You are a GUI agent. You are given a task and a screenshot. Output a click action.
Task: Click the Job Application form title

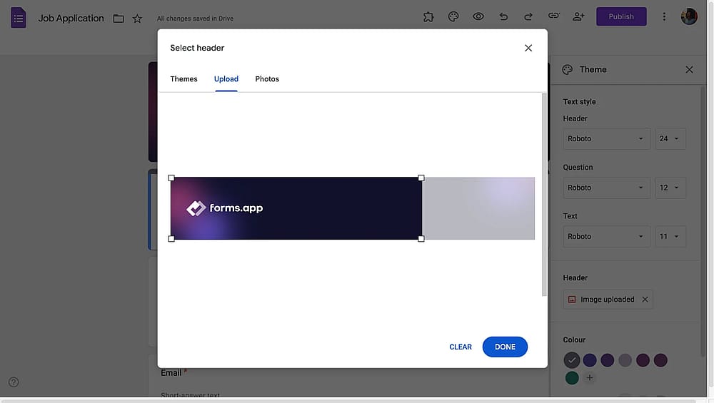click(x=71, y=19)
